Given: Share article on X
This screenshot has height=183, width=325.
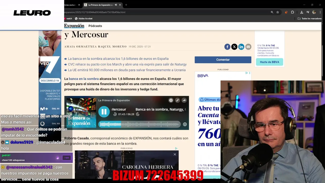Looking at the screenshot, I should click(234, 47).
